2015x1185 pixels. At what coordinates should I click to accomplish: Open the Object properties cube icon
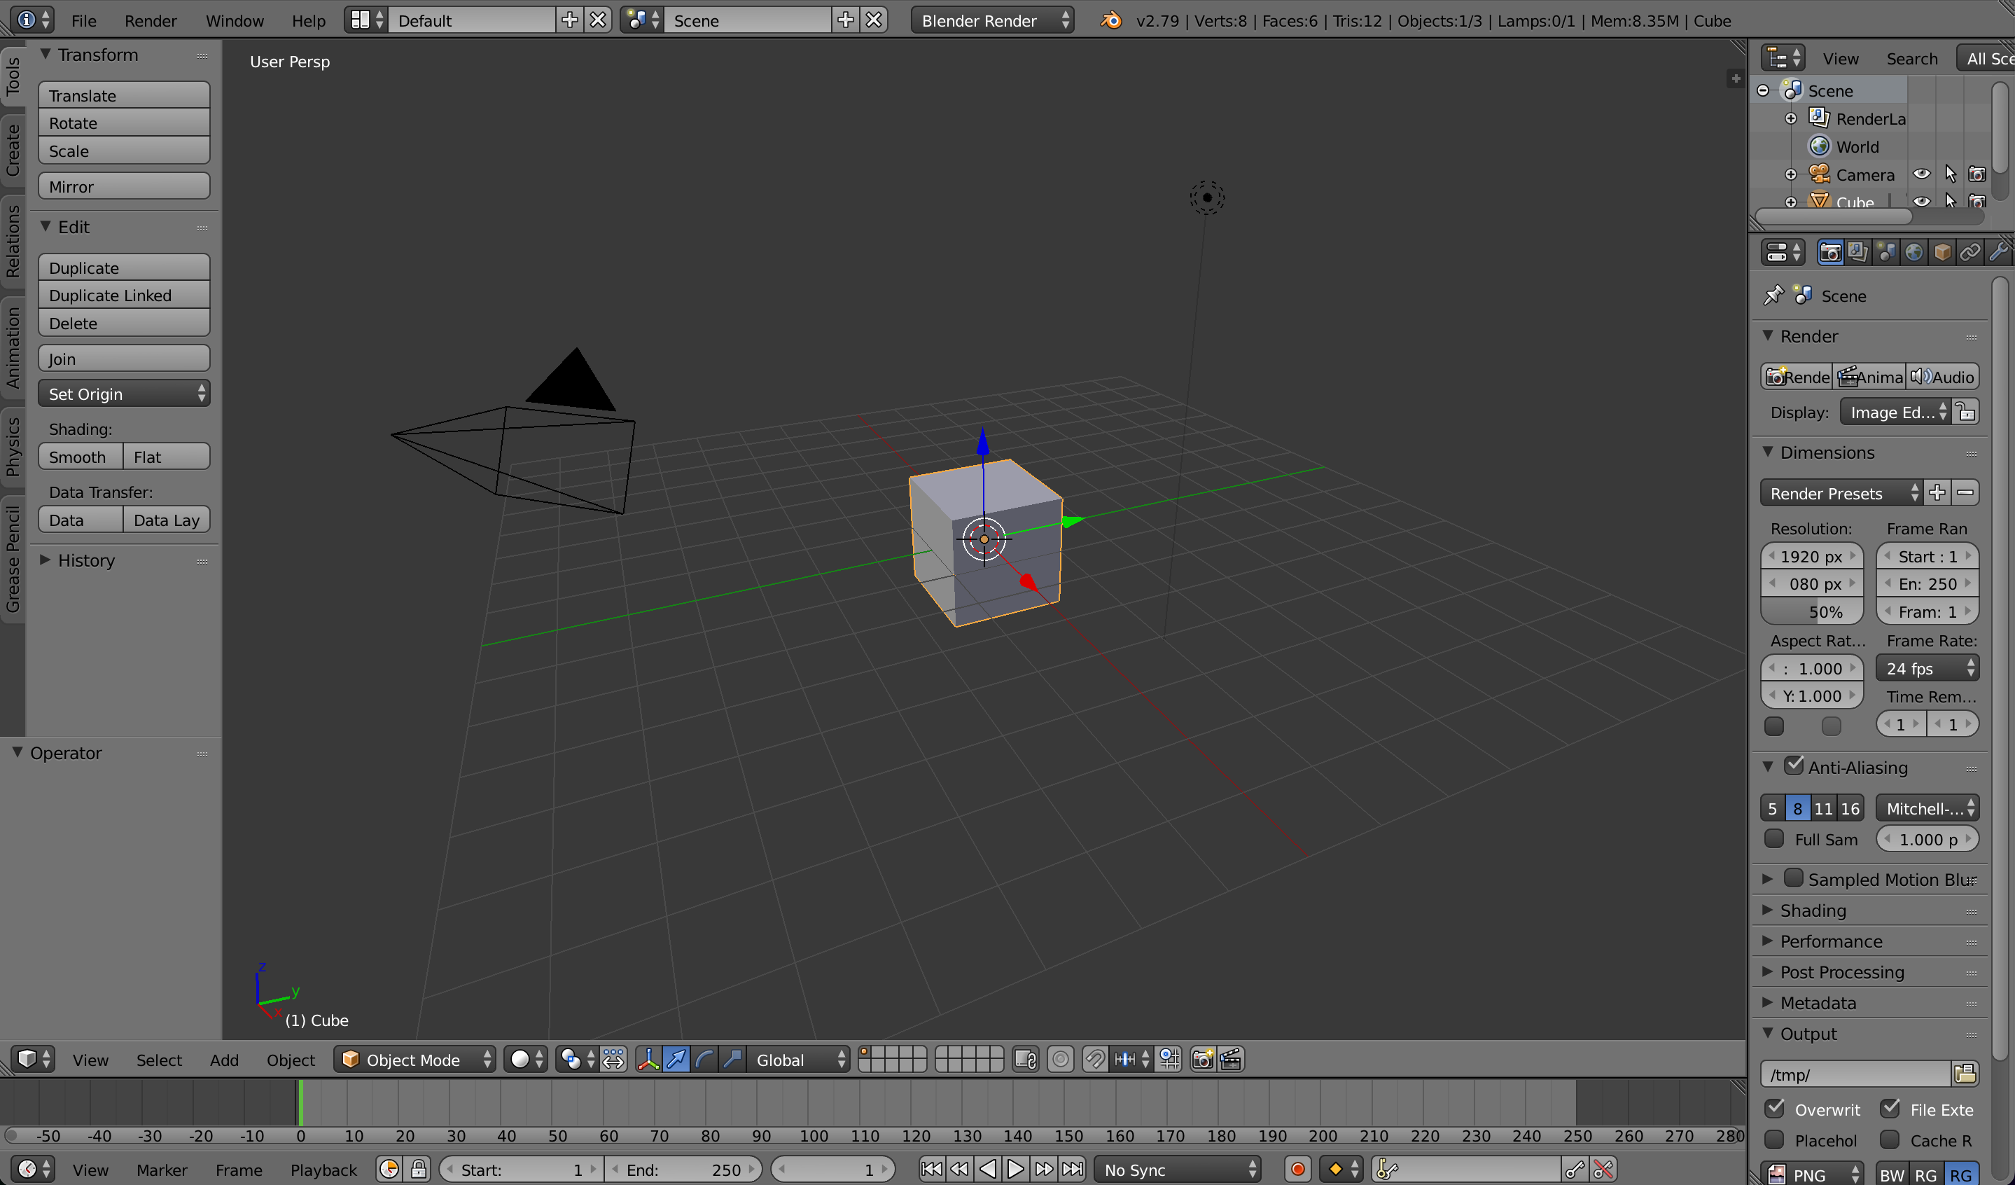[1941, 253]
